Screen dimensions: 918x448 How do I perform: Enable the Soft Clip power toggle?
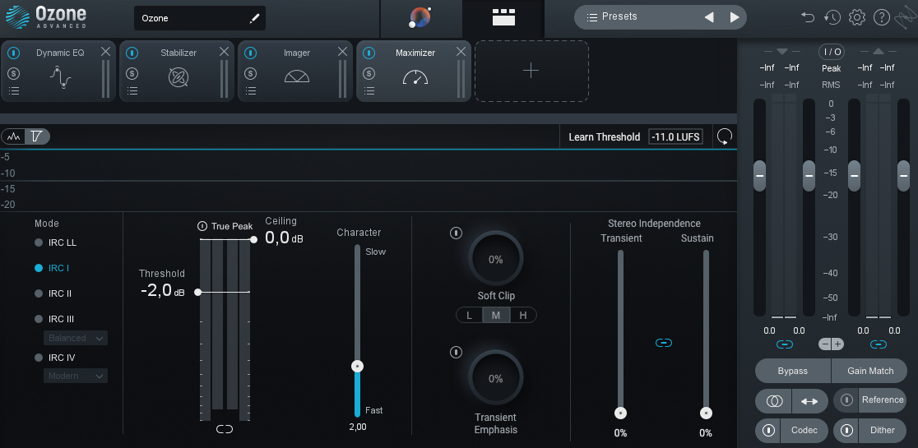click(x=456, y=233)
